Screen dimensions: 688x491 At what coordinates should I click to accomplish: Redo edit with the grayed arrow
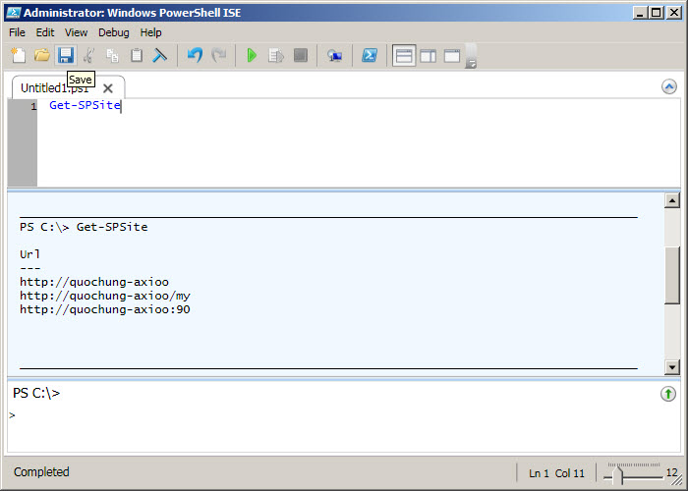point(218,55)
